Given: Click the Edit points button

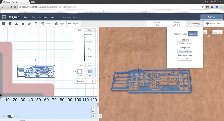Looking at the screenshot, I should tap(85, 81).
